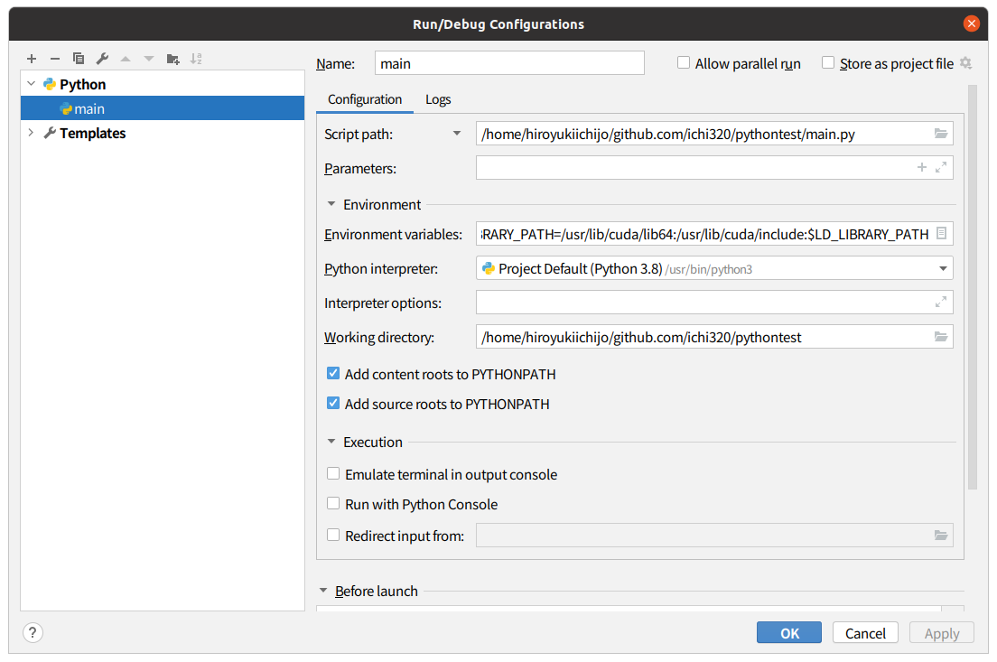Select the Configuration tab
The width and height of the screenshot is (997, 662).
[365, 99]
